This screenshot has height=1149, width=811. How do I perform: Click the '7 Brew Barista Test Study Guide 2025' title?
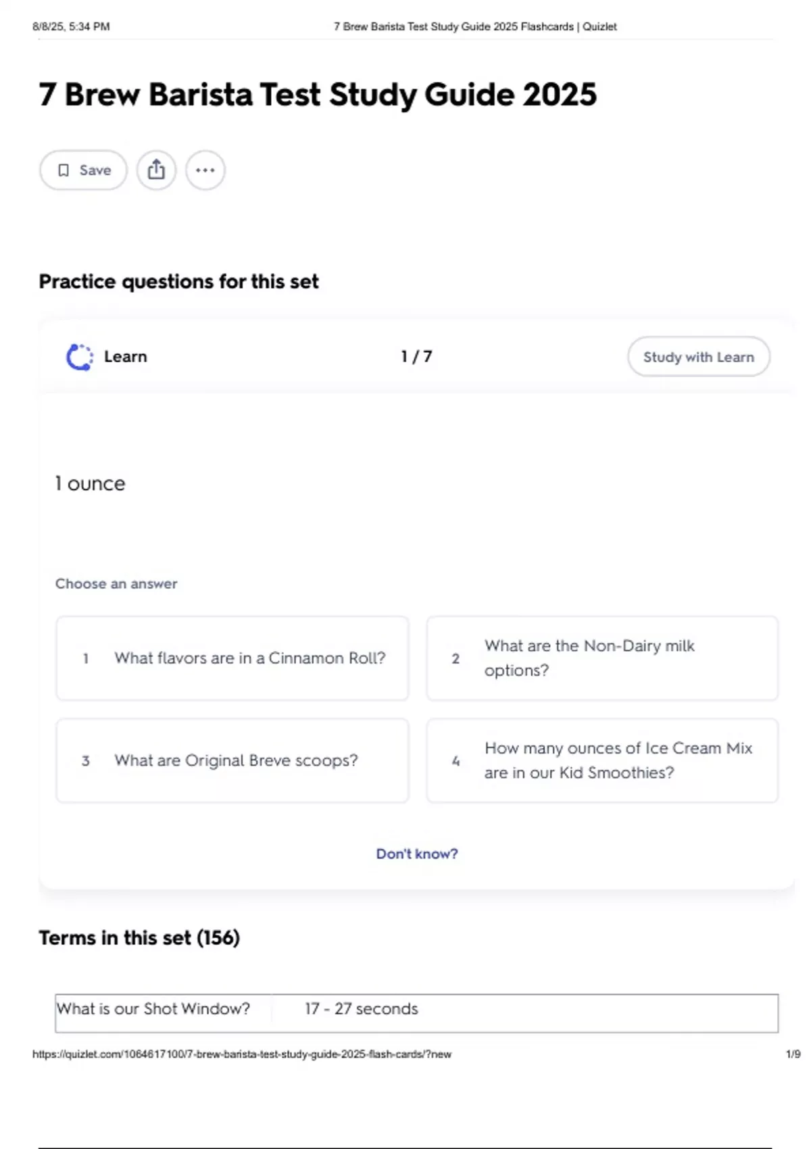[318, 95]
